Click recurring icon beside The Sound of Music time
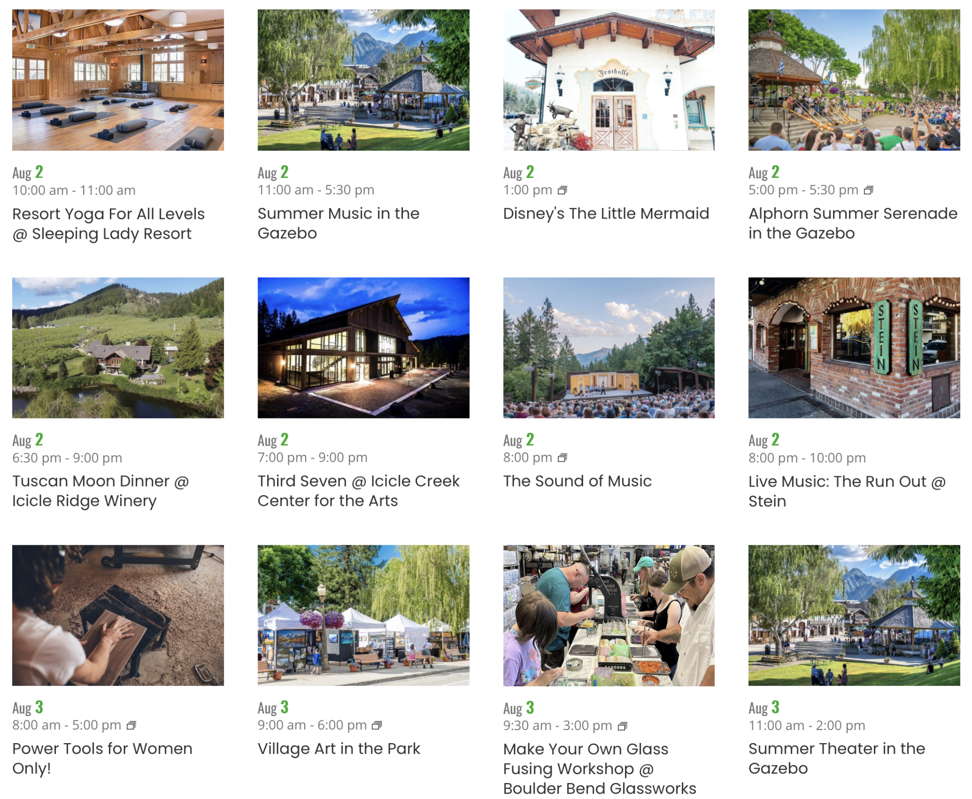972x799 pixels. pyautogui.click(x=562, y=457)
